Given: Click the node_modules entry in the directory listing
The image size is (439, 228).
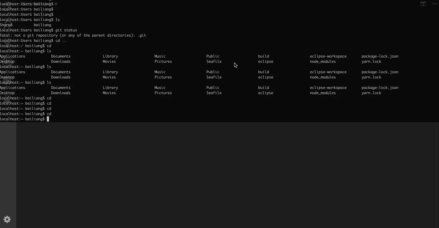Looking at the screenshot, I should point(322,61).
